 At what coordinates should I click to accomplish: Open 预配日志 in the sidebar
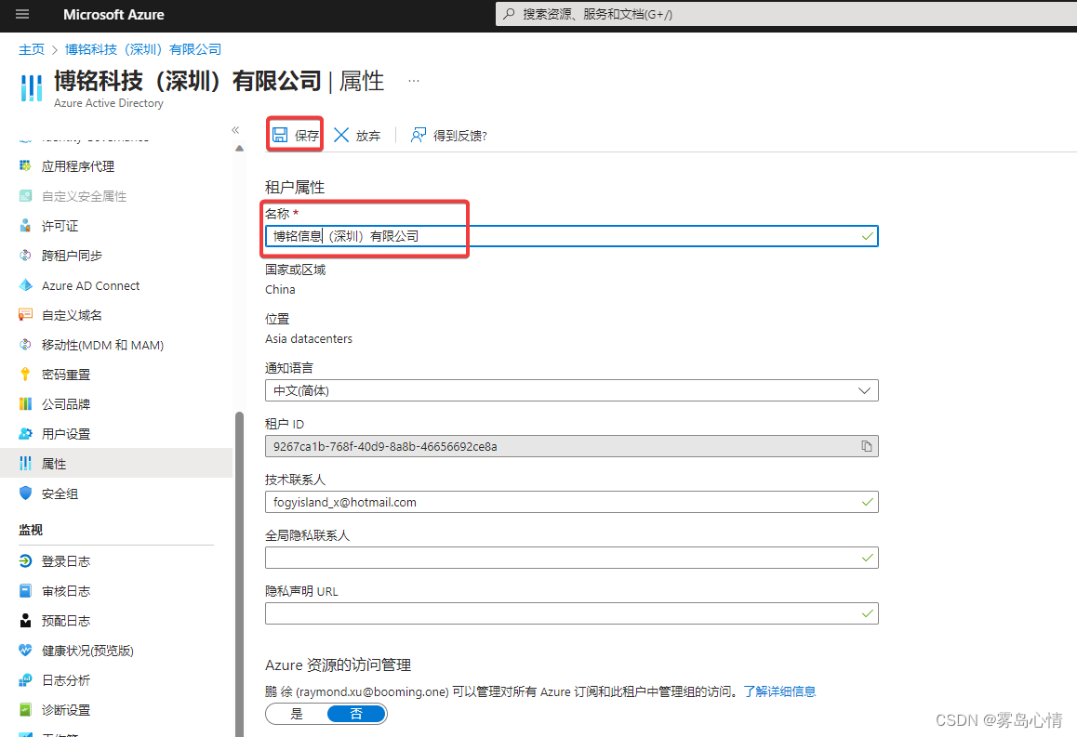tap(66, 620)
